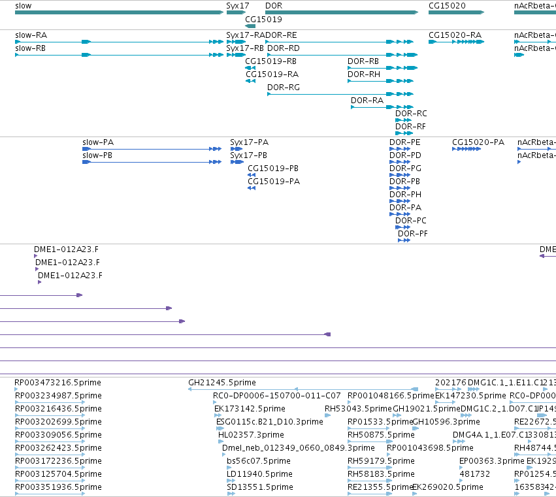
Task: Click the CG15019 gene label
Action: [263, 19]
